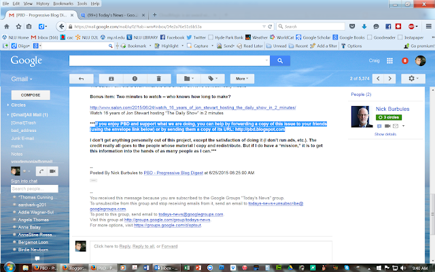
Task: Open the PBD - Progressive Blog Digest link
Action: (173, 173)
